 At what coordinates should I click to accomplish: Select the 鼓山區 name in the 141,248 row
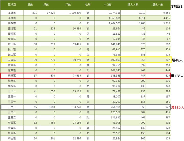click(x=12, y=44)
